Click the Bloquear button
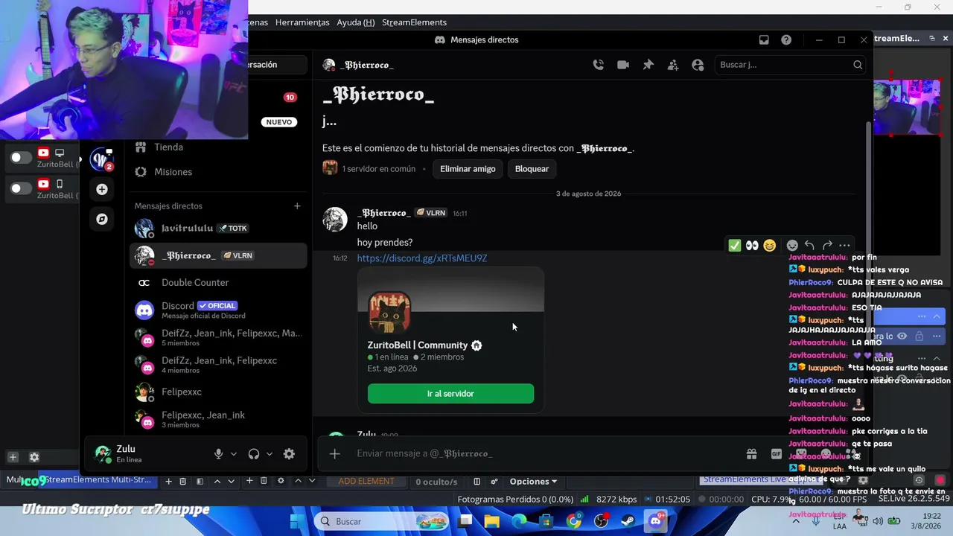 (x=532, y=169)
